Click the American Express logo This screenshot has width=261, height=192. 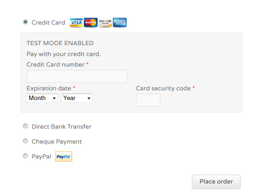(x=120, y=23)
